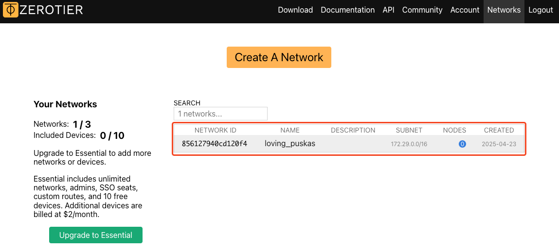This screenshot has width=559, height=252.
Task: Click the NETWORK ID column header
Action: coord(216,130)
